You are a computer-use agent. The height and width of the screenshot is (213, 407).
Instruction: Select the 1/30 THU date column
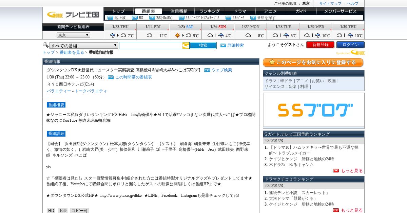click(348, 27)
